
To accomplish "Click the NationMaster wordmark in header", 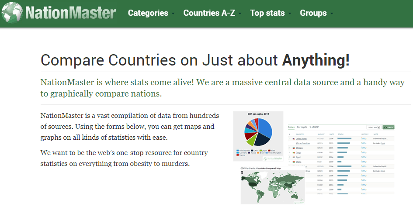I will point(71,13).
